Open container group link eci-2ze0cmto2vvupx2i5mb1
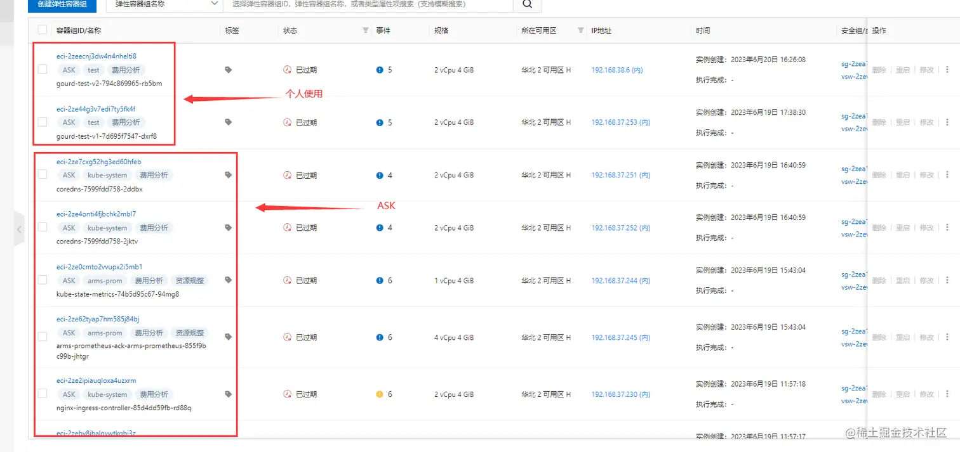 (99, 267)
